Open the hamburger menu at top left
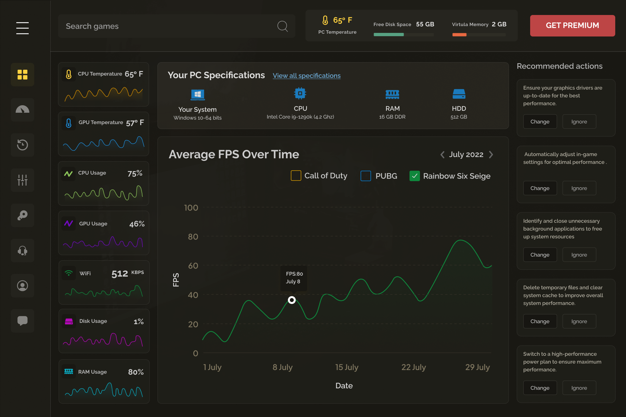The image size is (626, 417). click(22, 28)
